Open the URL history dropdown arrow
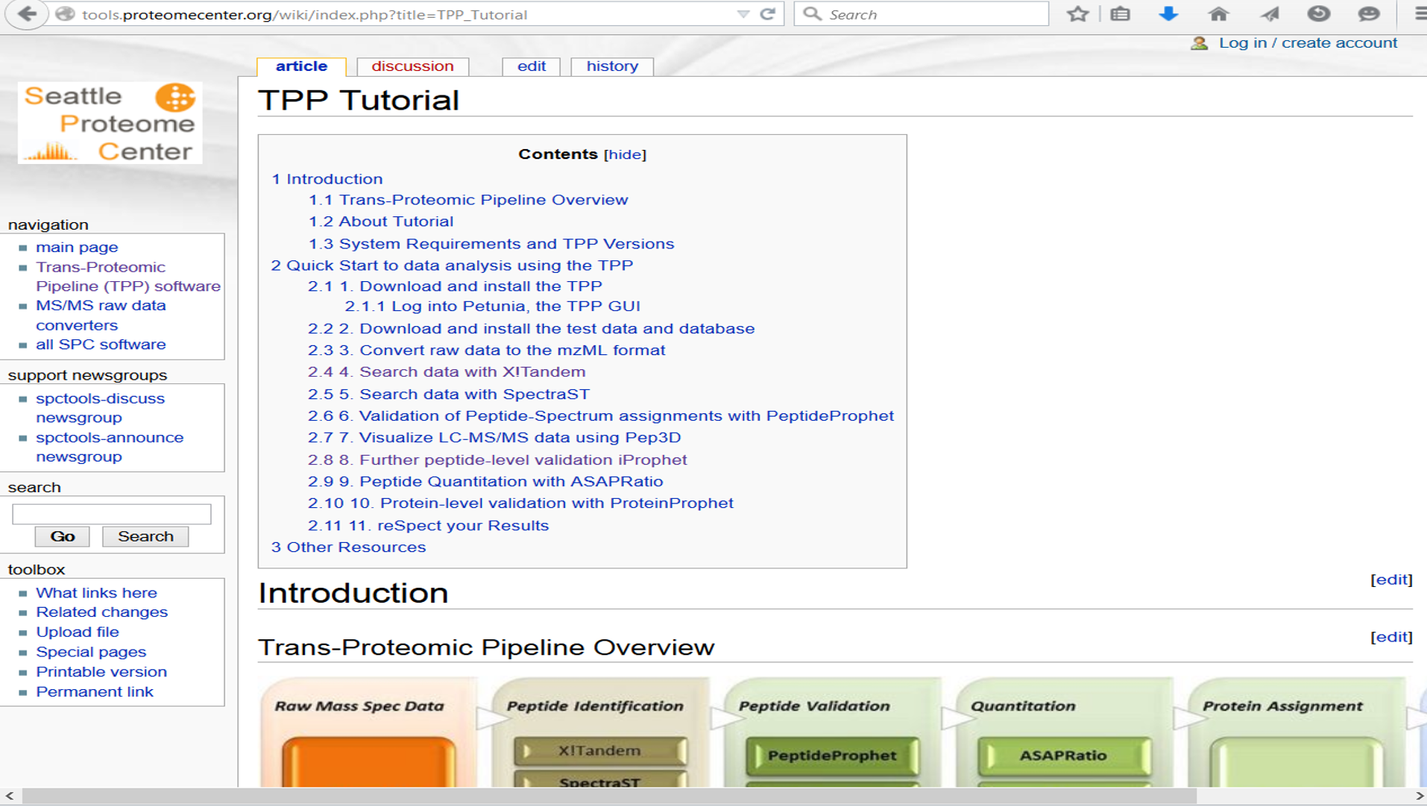1427x807 pixels. [743, 14]
